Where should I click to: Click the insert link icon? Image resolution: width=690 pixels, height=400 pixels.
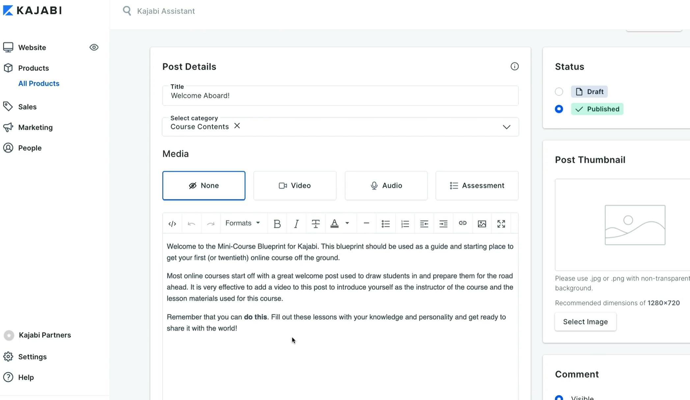pyautogui.click(x=462, y=223)
